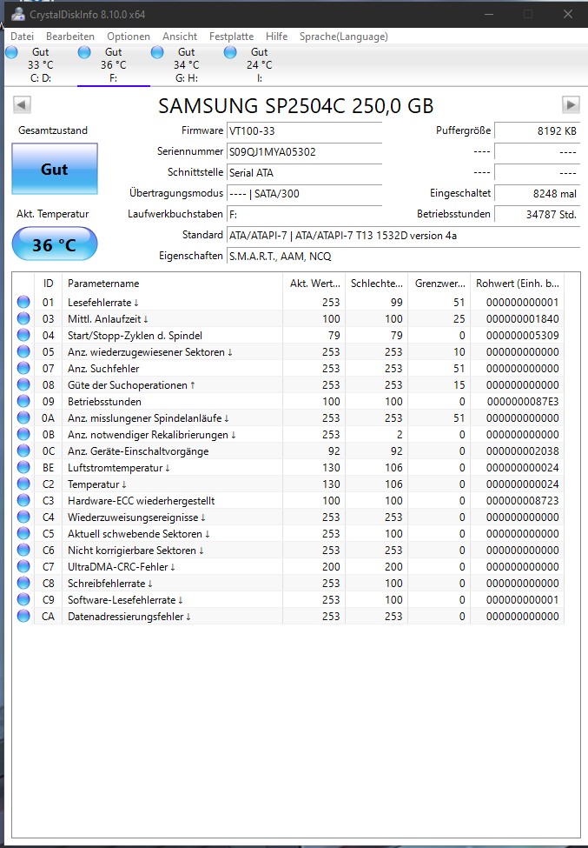Click status orb for Temperatur row C2
The image size is (588, 848).
(x=23, y=484)
